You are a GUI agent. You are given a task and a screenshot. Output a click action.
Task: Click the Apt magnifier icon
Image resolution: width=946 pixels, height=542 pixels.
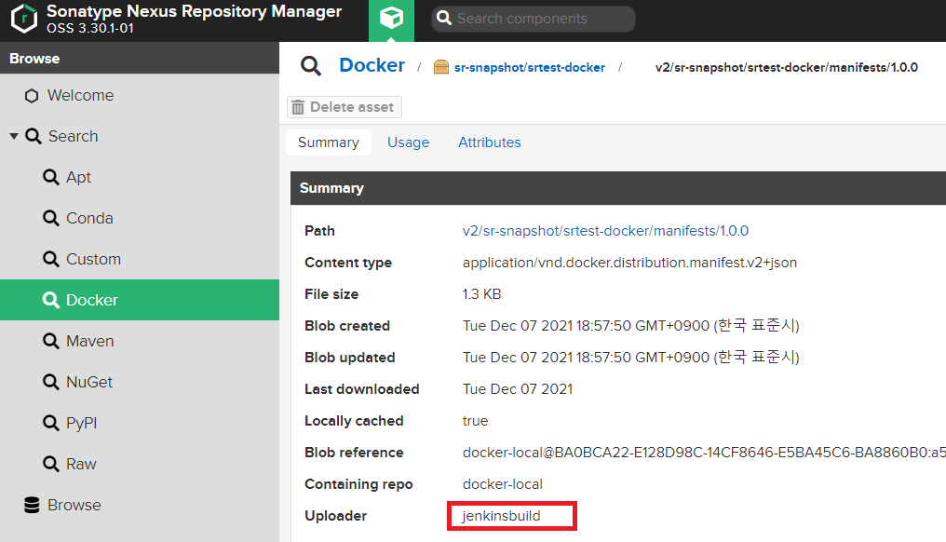click(x=51, y=178)
